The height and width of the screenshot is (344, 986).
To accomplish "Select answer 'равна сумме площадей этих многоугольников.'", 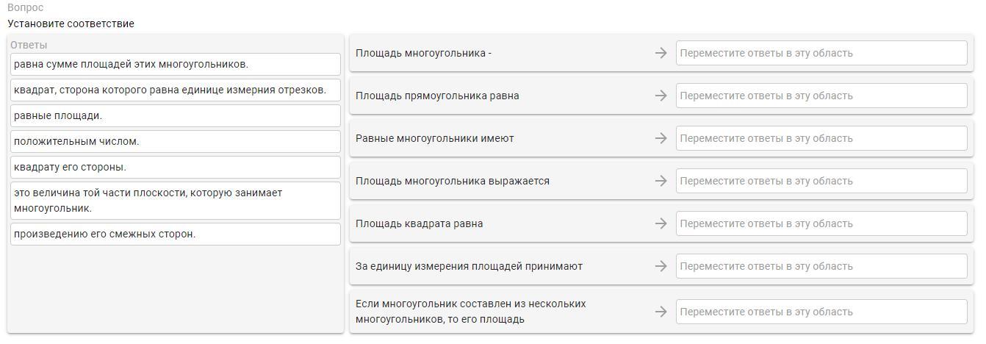I will tap(176, 64).
